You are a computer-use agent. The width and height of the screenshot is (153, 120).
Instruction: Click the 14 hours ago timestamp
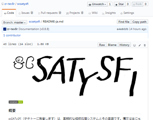click(138, 29)
